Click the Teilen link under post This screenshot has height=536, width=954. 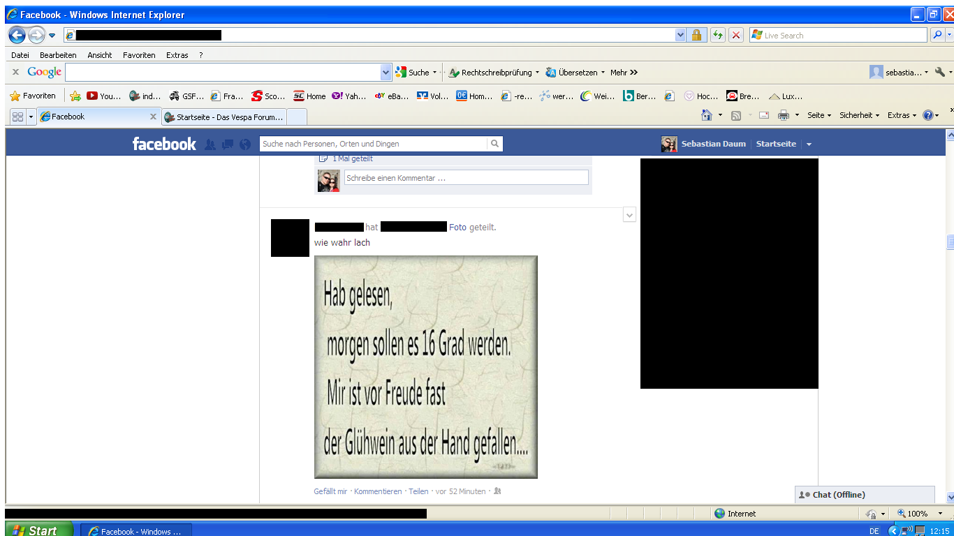(x=418, y=491)
